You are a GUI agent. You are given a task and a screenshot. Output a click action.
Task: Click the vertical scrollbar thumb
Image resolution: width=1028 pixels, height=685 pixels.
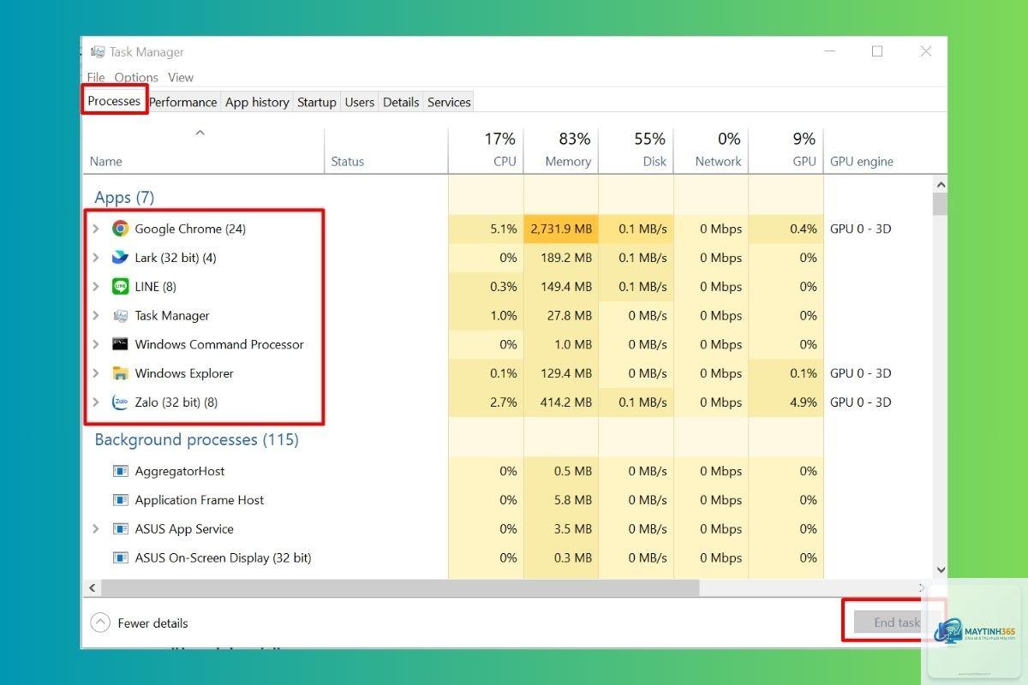[x=941, y=204]
